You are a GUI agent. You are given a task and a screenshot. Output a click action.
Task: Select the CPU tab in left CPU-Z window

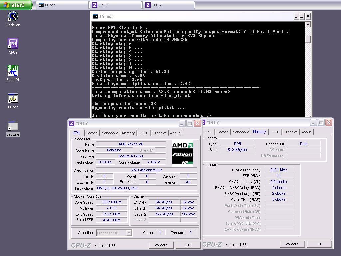tap(77, 133)
